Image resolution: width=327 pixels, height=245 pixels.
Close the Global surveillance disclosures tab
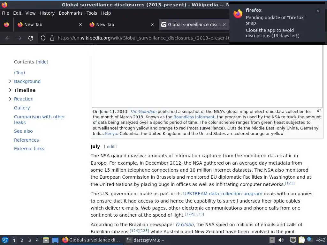[224, 25]
